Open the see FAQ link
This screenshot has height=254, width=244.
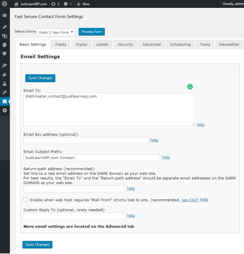(x=189, y=200)
